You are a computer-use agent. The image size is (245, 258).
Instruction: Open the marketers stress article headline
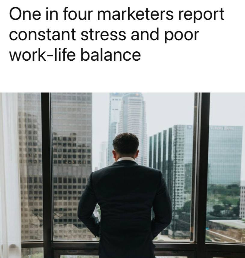117,35
